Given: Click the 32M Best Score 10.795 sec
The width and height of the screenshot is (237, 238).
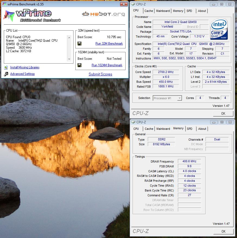Looking at the screenshot, I should [x=114, y=37].
